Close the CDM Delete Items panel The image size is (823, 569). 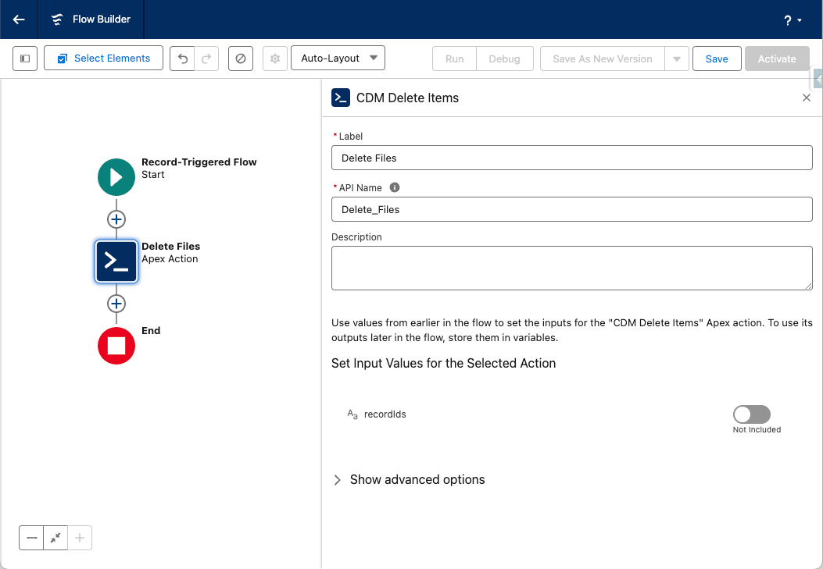click(806, 98)
